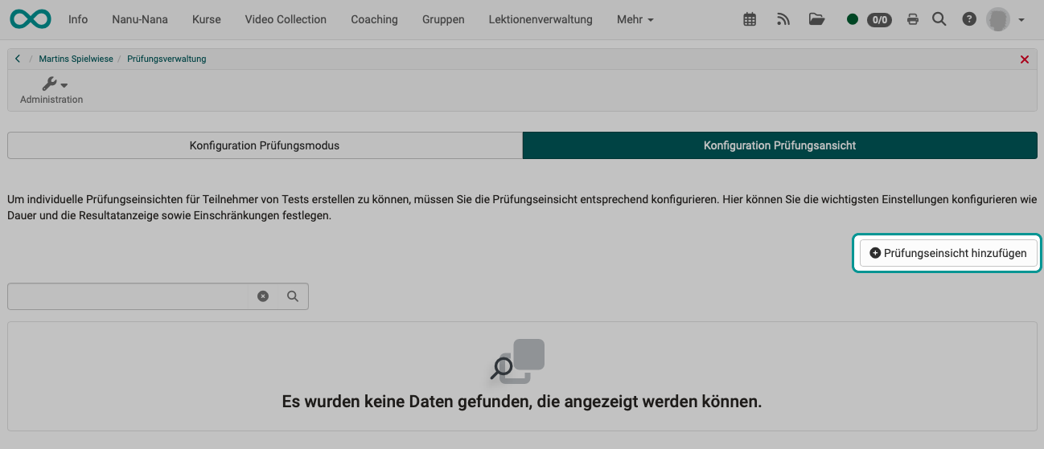Open Coaching section

[x=374, y=19]
